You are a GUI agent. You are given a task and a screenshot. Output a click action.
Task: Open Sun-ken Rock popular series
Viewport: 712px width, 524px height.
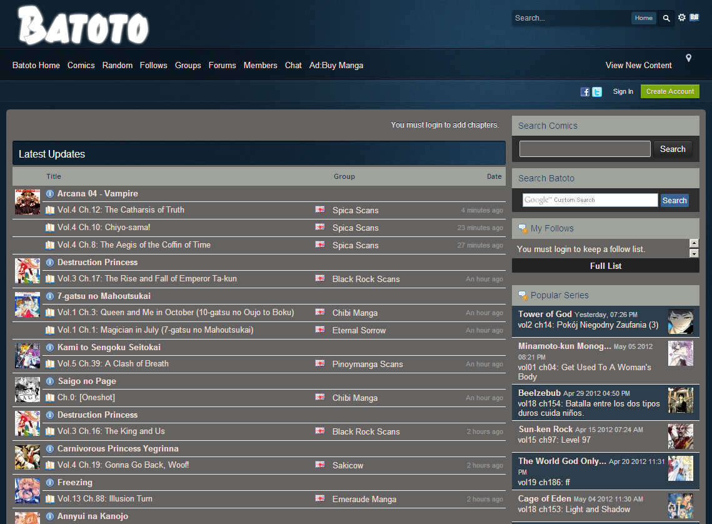pos(545,429)
